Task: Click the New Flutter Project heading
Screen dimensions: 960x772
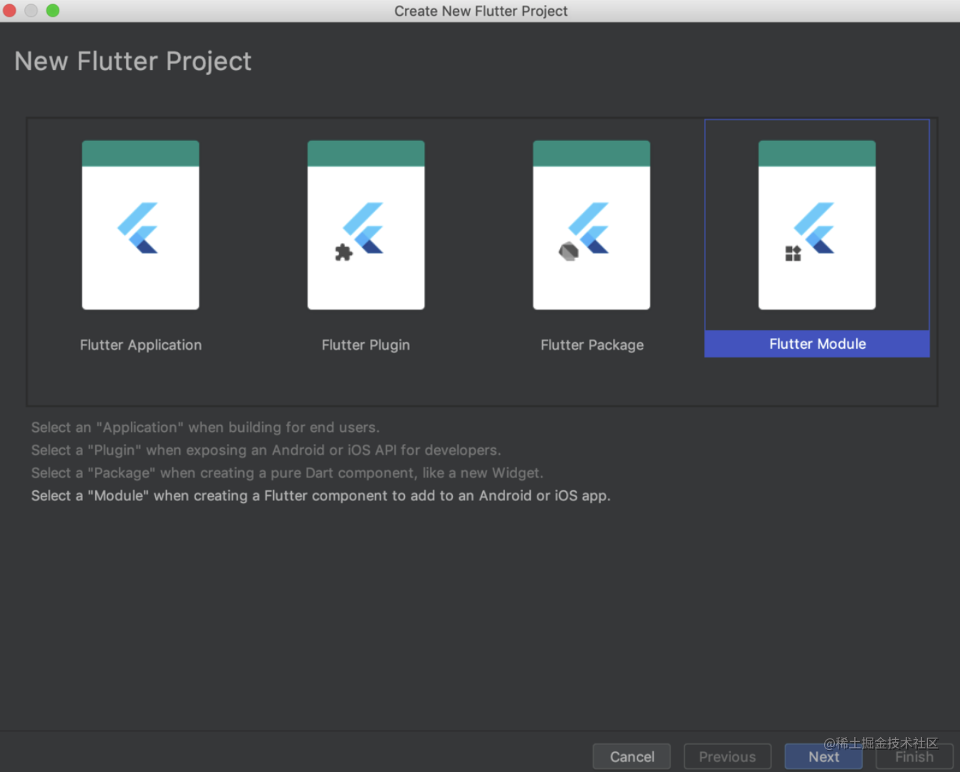Action: 133,61
